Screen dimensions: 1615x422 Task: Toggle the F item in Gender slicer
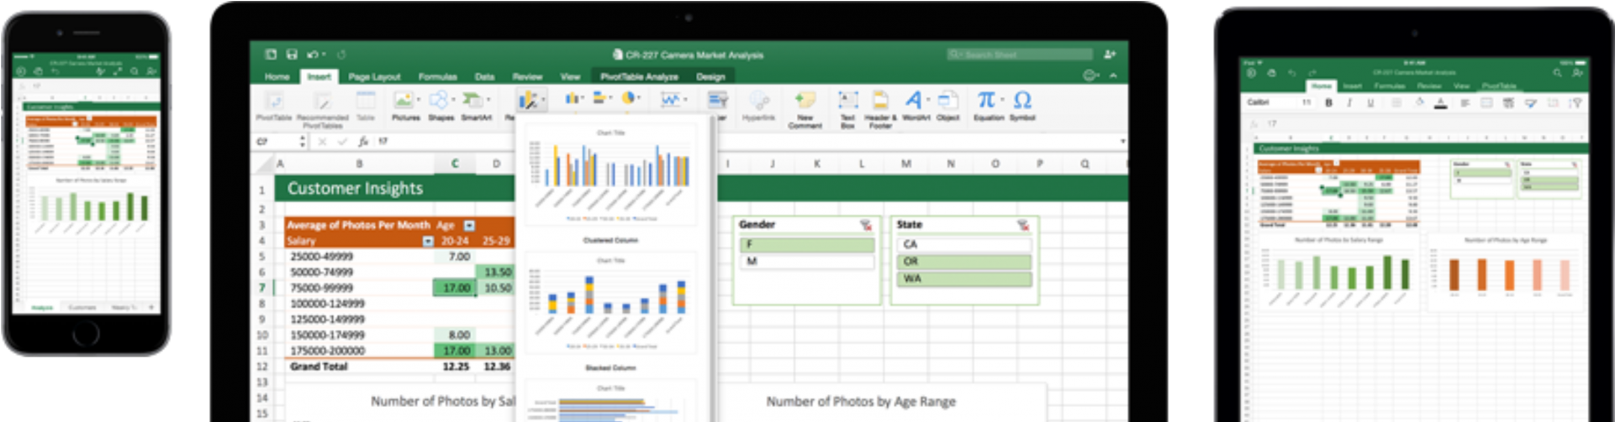tap(806, 245)
